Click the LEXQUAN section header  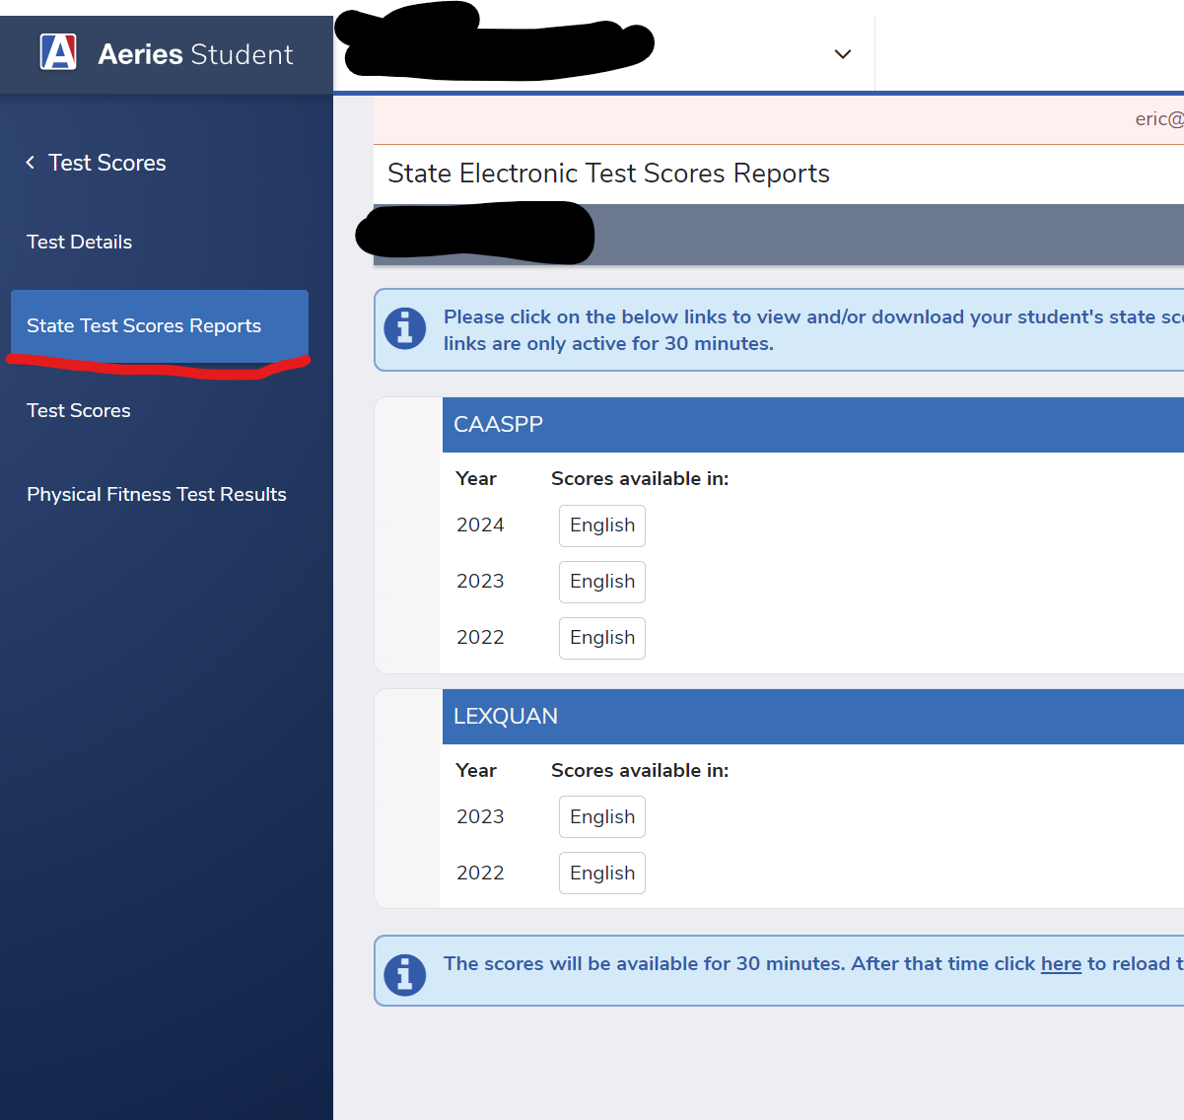click(x=813, y=717)
